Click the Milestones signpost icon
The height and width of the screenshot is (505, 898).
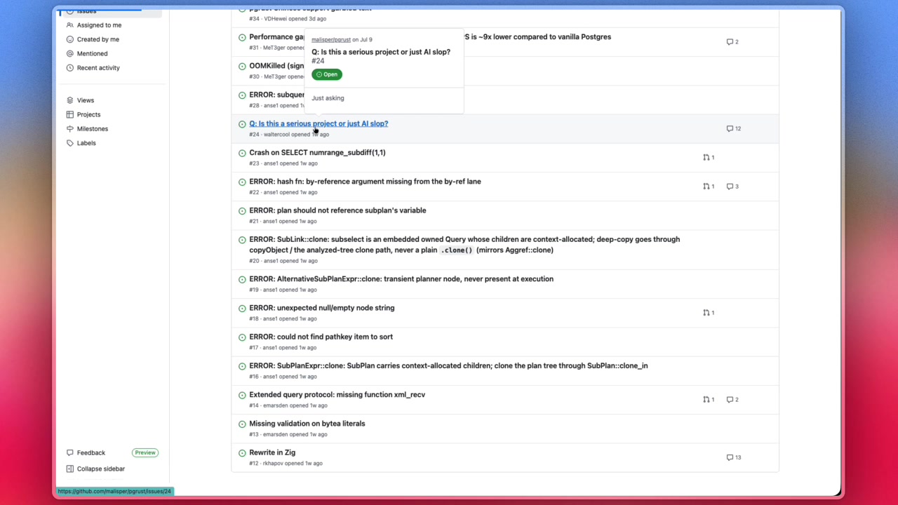click(69, 129)
